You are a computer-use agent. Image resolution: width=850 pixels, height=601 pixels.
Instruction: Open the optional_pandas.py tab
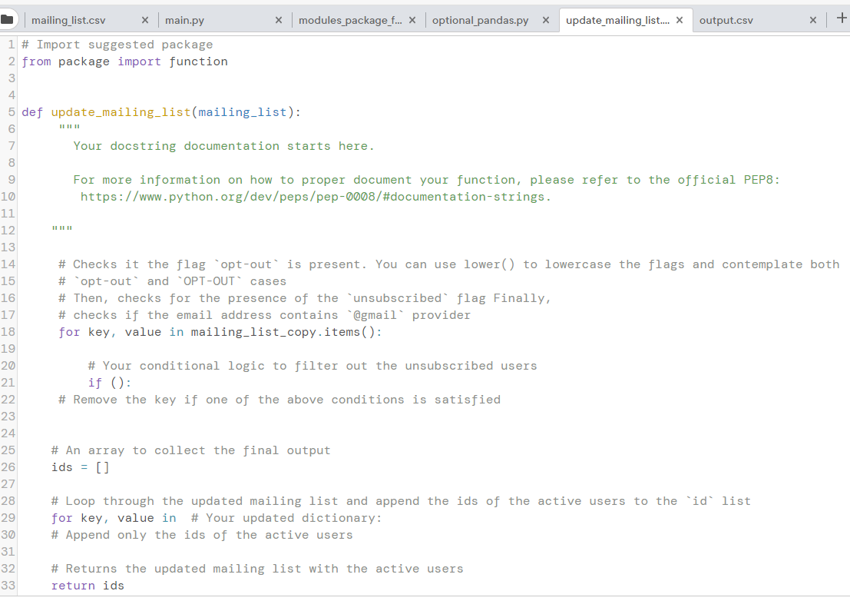click(481, 20)
